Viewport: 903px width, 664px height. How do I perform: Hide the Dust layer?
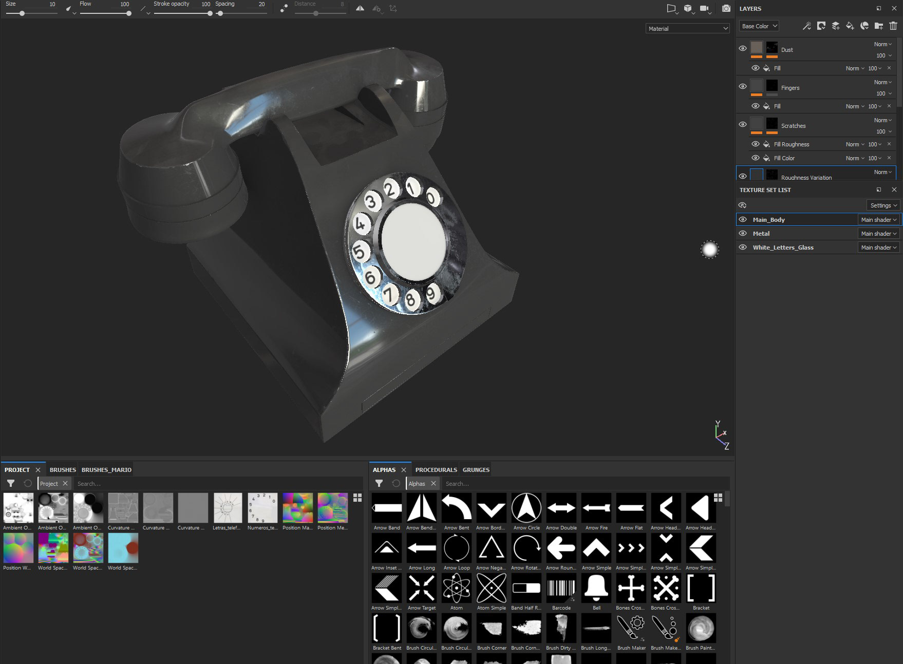click(x=743, y=48)
